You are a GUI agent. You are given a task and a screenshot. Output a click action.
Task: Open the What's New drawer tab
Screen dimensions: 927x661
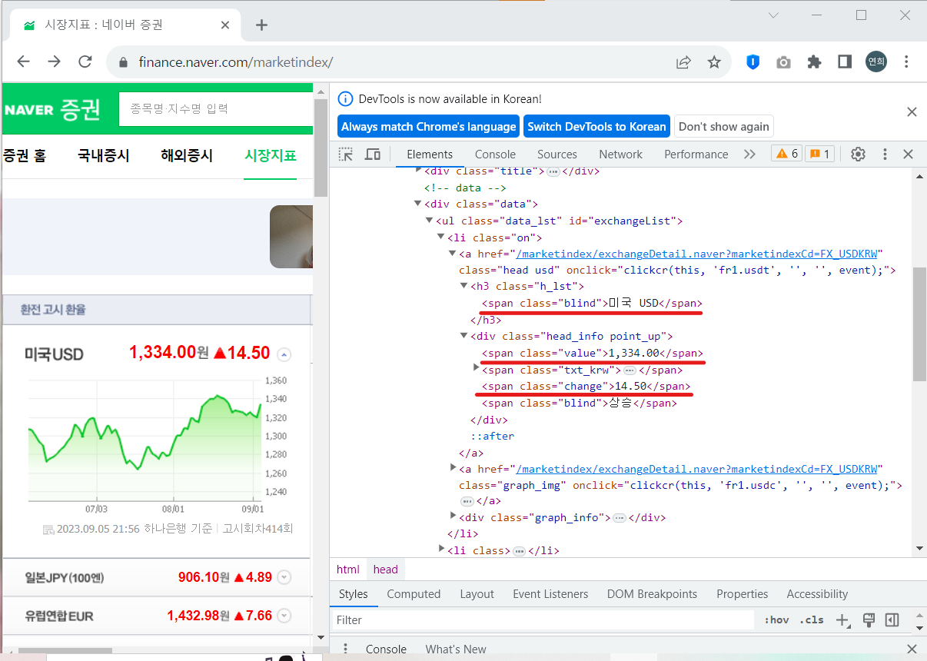tap(456, 649)
